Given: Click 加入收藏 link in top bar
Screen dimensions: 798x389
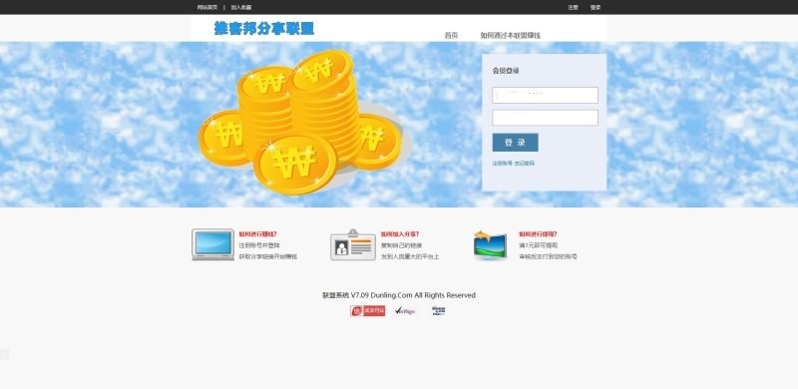Looking at the screenshot, I should click(x=241, y=7).
